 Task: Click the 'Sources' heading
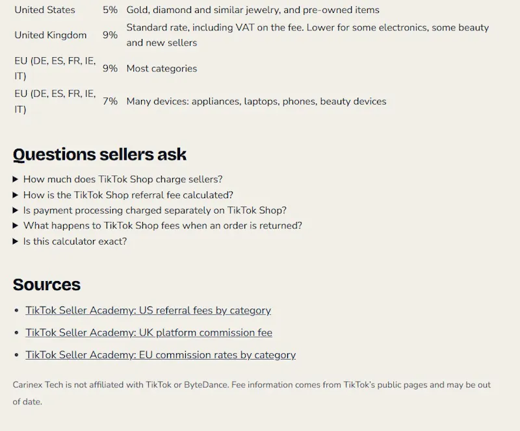pyautogui.click(x=46, y=284)
